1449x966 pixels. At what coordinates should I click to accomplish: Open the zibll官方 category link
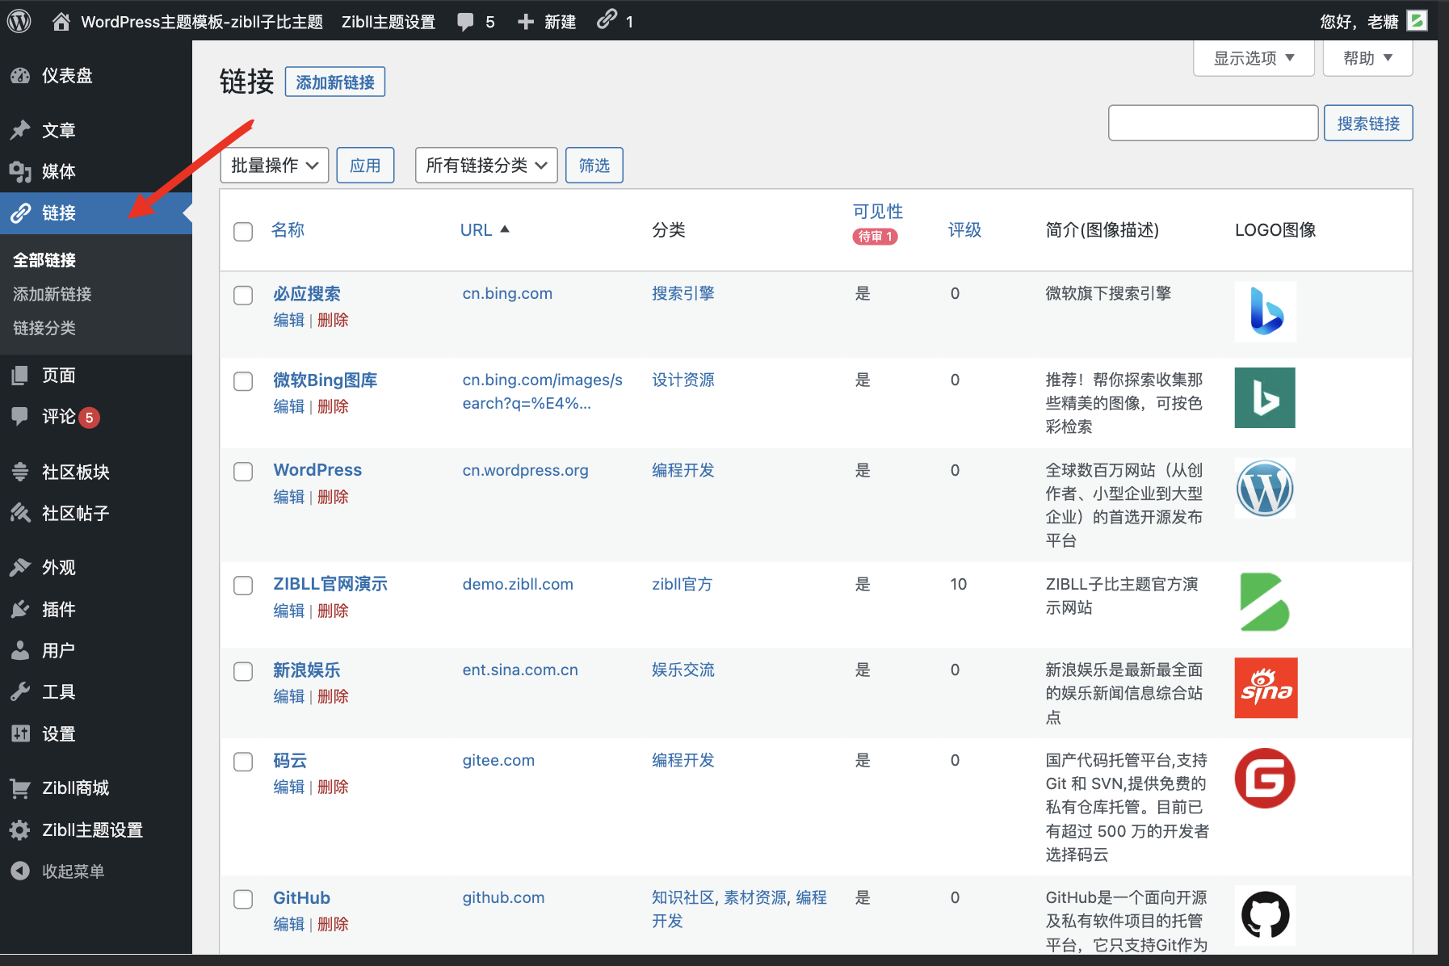(682, 584)
